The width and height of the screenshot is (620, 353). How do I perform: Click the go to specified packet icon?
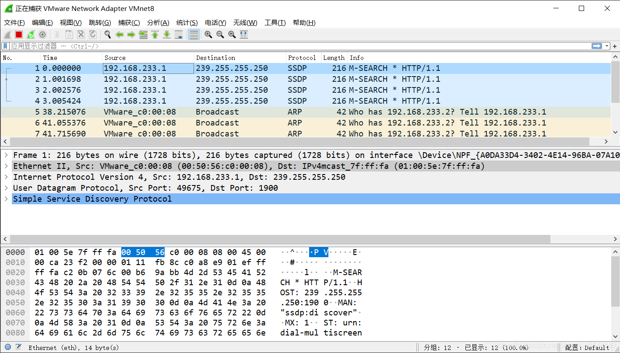pyautogui.click(x=143, y=35)
